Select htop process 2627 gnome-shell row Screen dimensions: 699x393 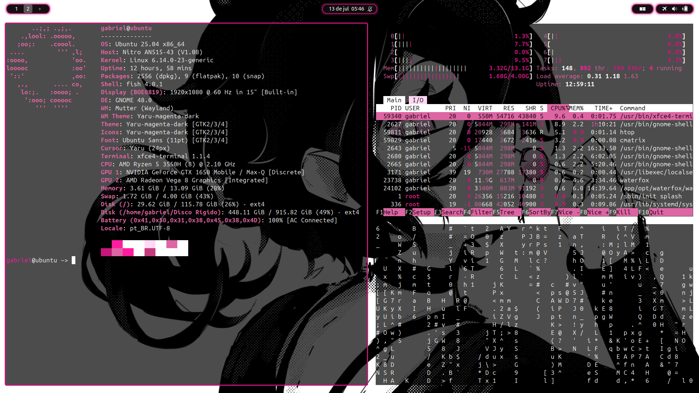pos(534,124)
